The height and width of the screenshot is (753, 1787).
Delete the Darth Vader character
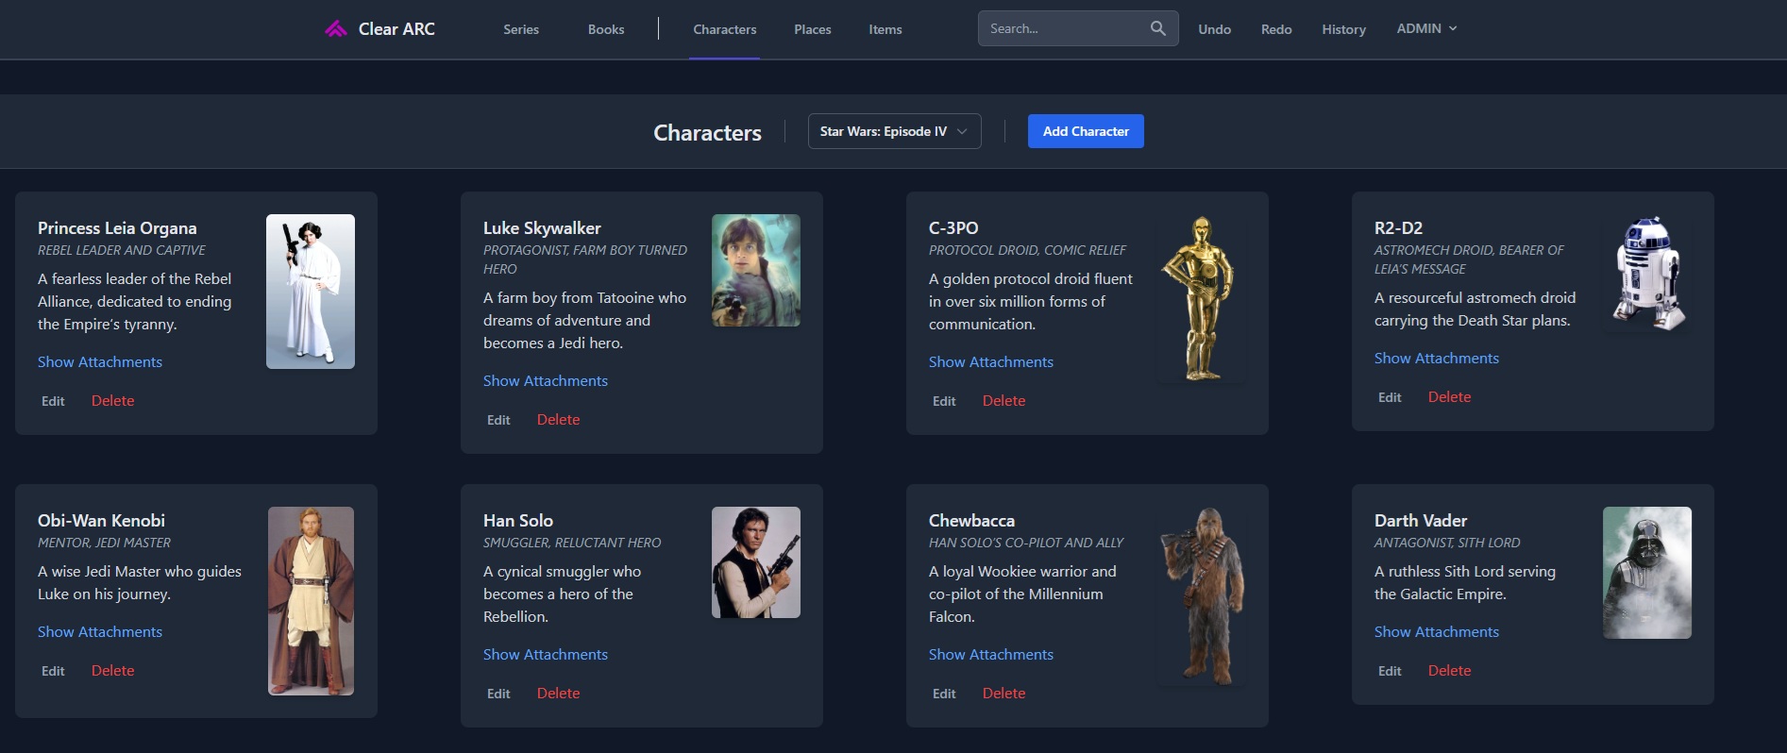pos(1450,671)
